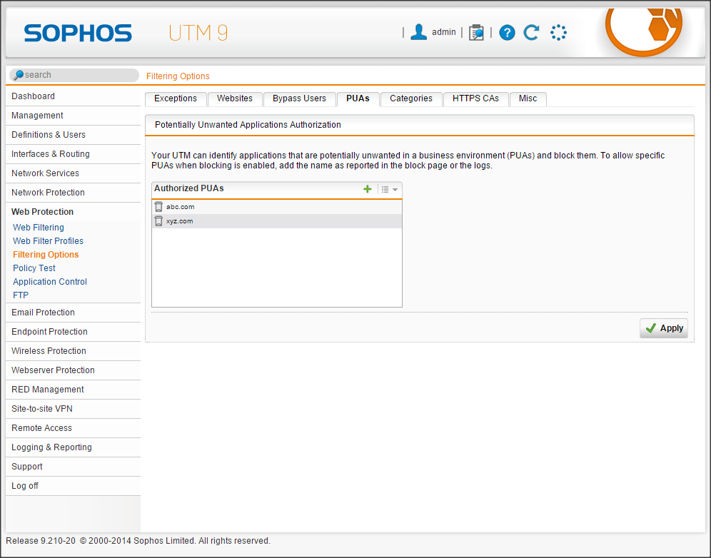
Task: Open Authorized PUAs list actions dropdown
Action: pyautogui.click(x=389, y=189)
